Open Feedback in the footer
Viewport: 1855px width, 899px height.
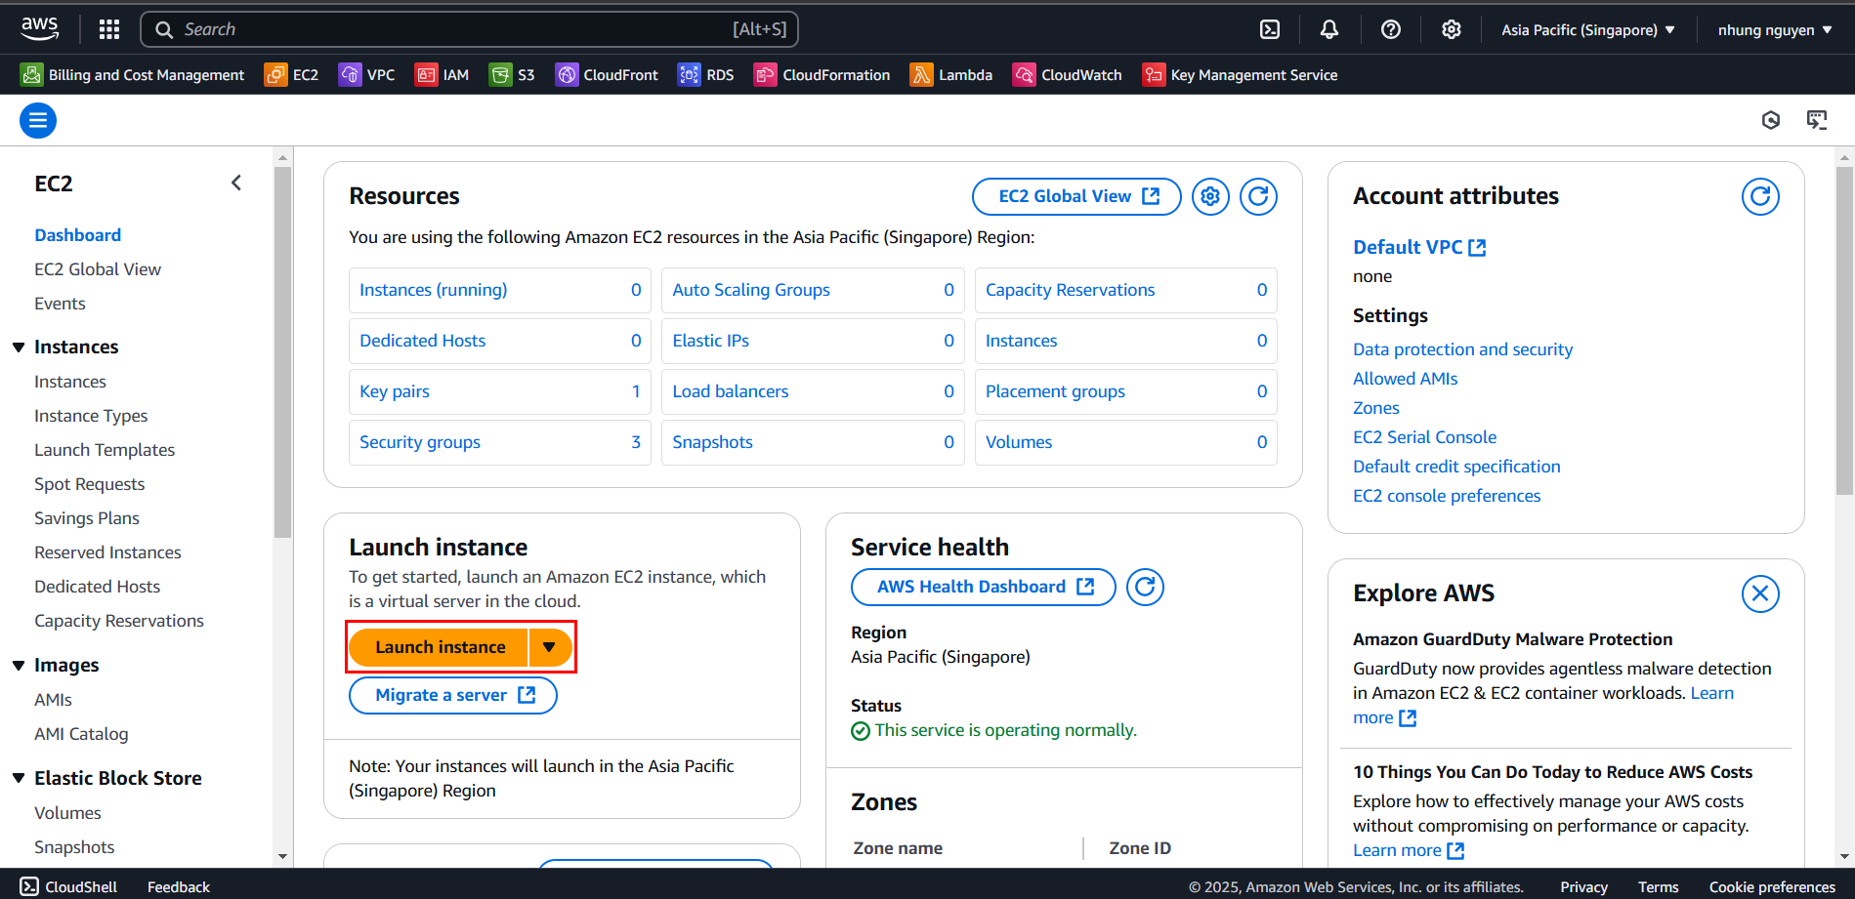179,886
